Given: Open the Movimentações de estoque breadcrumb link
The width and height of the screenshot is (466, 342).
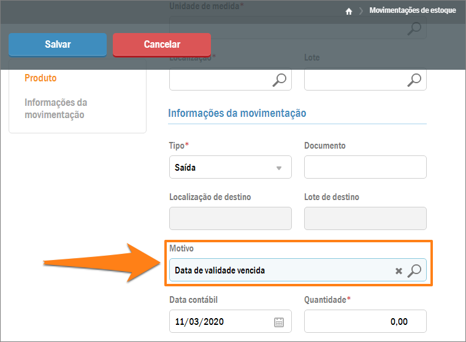Looking at the screenshot, I should 412,10.
